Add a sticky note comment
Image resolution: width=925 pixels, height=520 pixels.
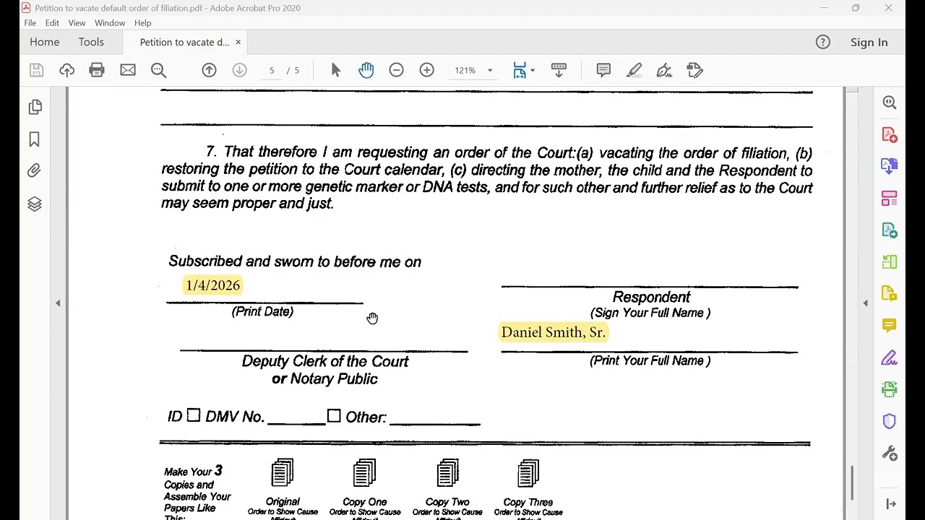(603, 70)
